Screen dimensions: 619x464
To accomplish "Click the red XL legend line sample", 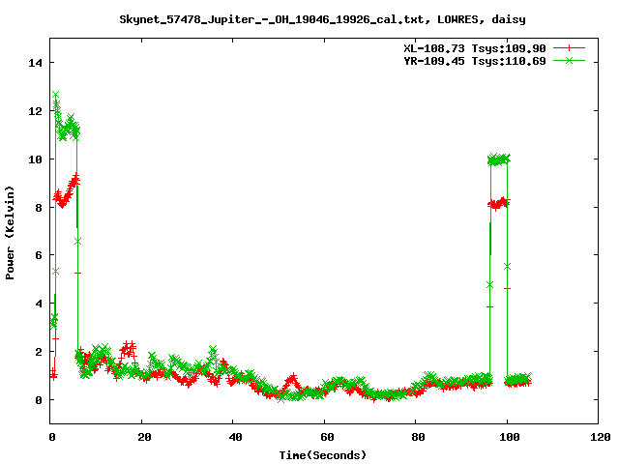I will pos(569,48).
